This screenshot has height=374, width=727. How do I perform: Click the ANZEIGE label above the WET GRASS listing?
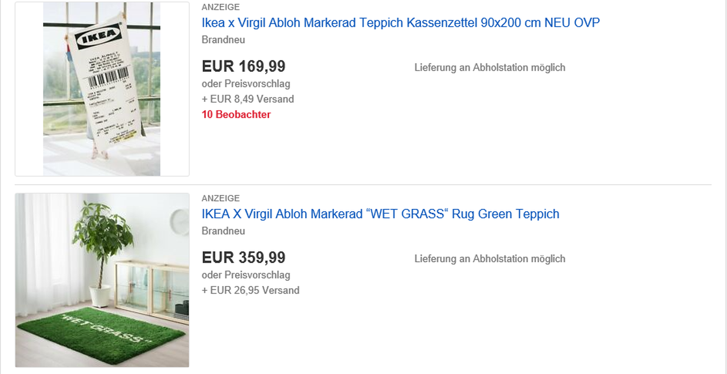221,198
